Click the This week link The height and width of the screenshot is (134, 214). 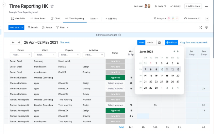[65, 42]
